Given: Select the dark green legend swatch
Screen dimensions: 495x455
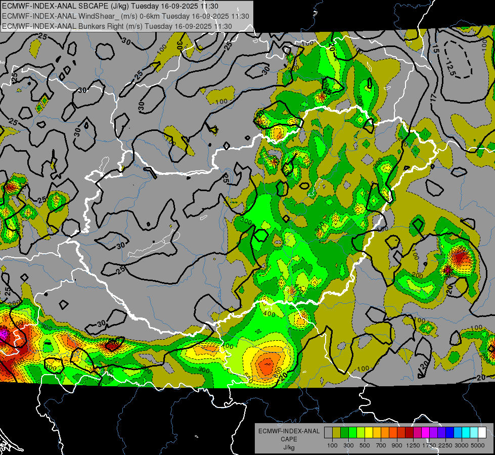Looking at the screenshot, I should coord(344,432).
